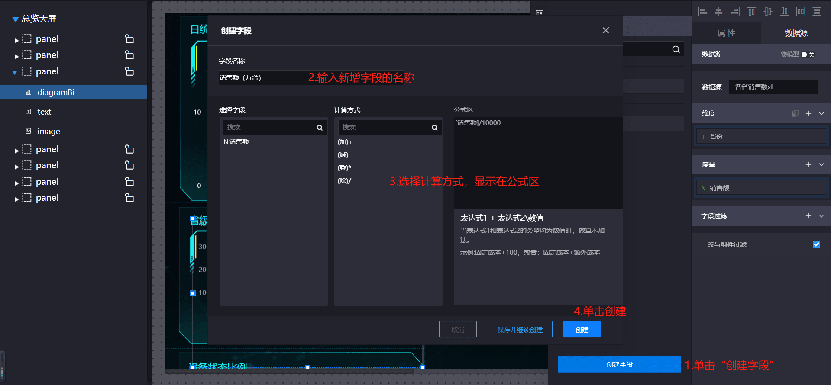Click the distribute horizontally icon
Image resolution: width=831 pixels, height=385 pixels.
(x=801, y=12)
